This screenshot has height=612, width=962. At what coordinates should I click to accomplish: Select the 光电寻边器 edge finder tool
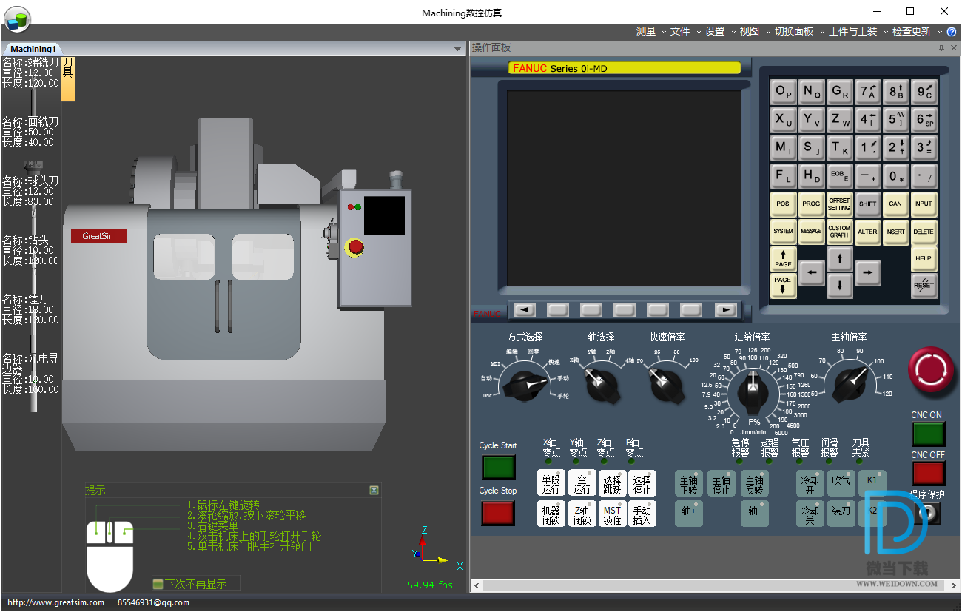(30, 374)
